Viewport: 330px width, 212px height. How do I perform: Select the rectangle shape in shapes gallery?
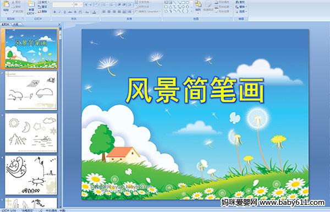[183, 2]
